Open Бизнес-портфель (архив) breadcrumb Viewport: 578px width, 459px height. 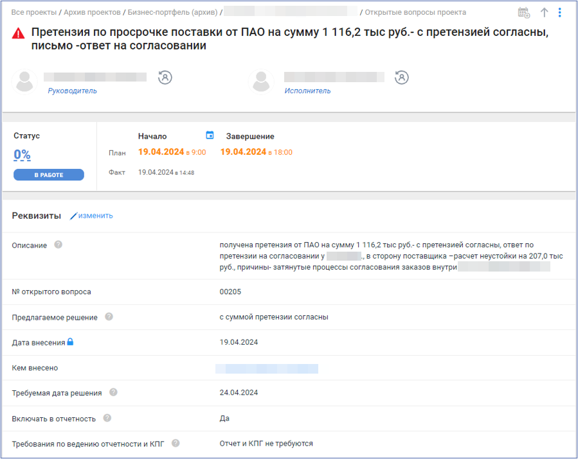(172, 12)
